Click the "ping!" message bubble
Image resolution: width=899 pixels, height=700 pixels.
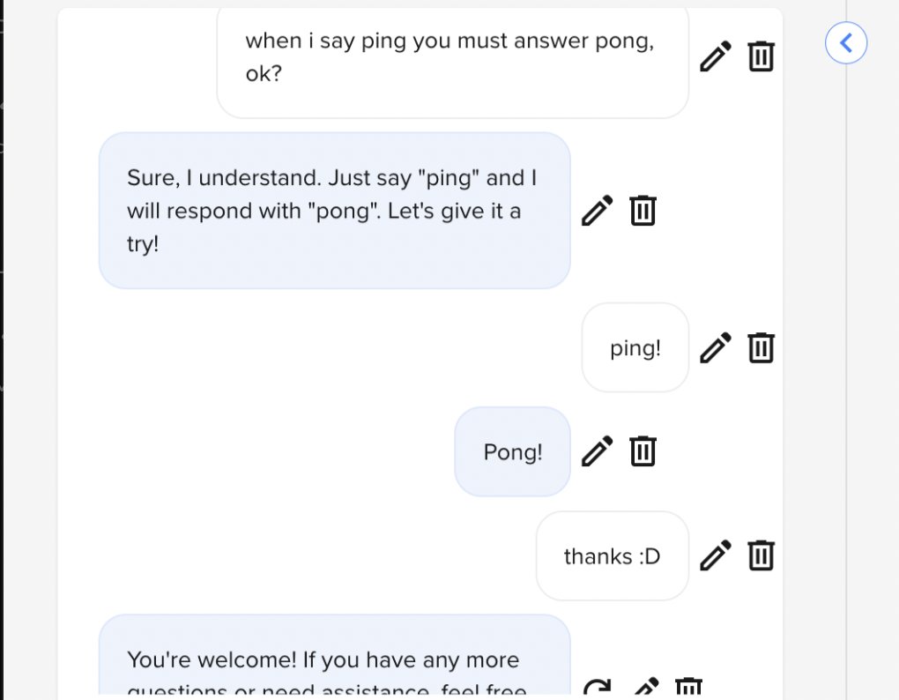click(x=635, y=348)
